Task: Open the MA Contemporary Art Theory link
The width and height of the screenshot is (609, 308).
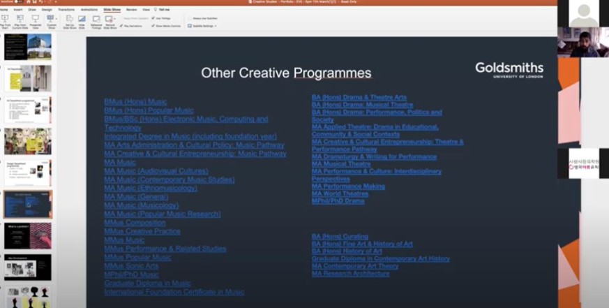Action: (x=355, y=266)
